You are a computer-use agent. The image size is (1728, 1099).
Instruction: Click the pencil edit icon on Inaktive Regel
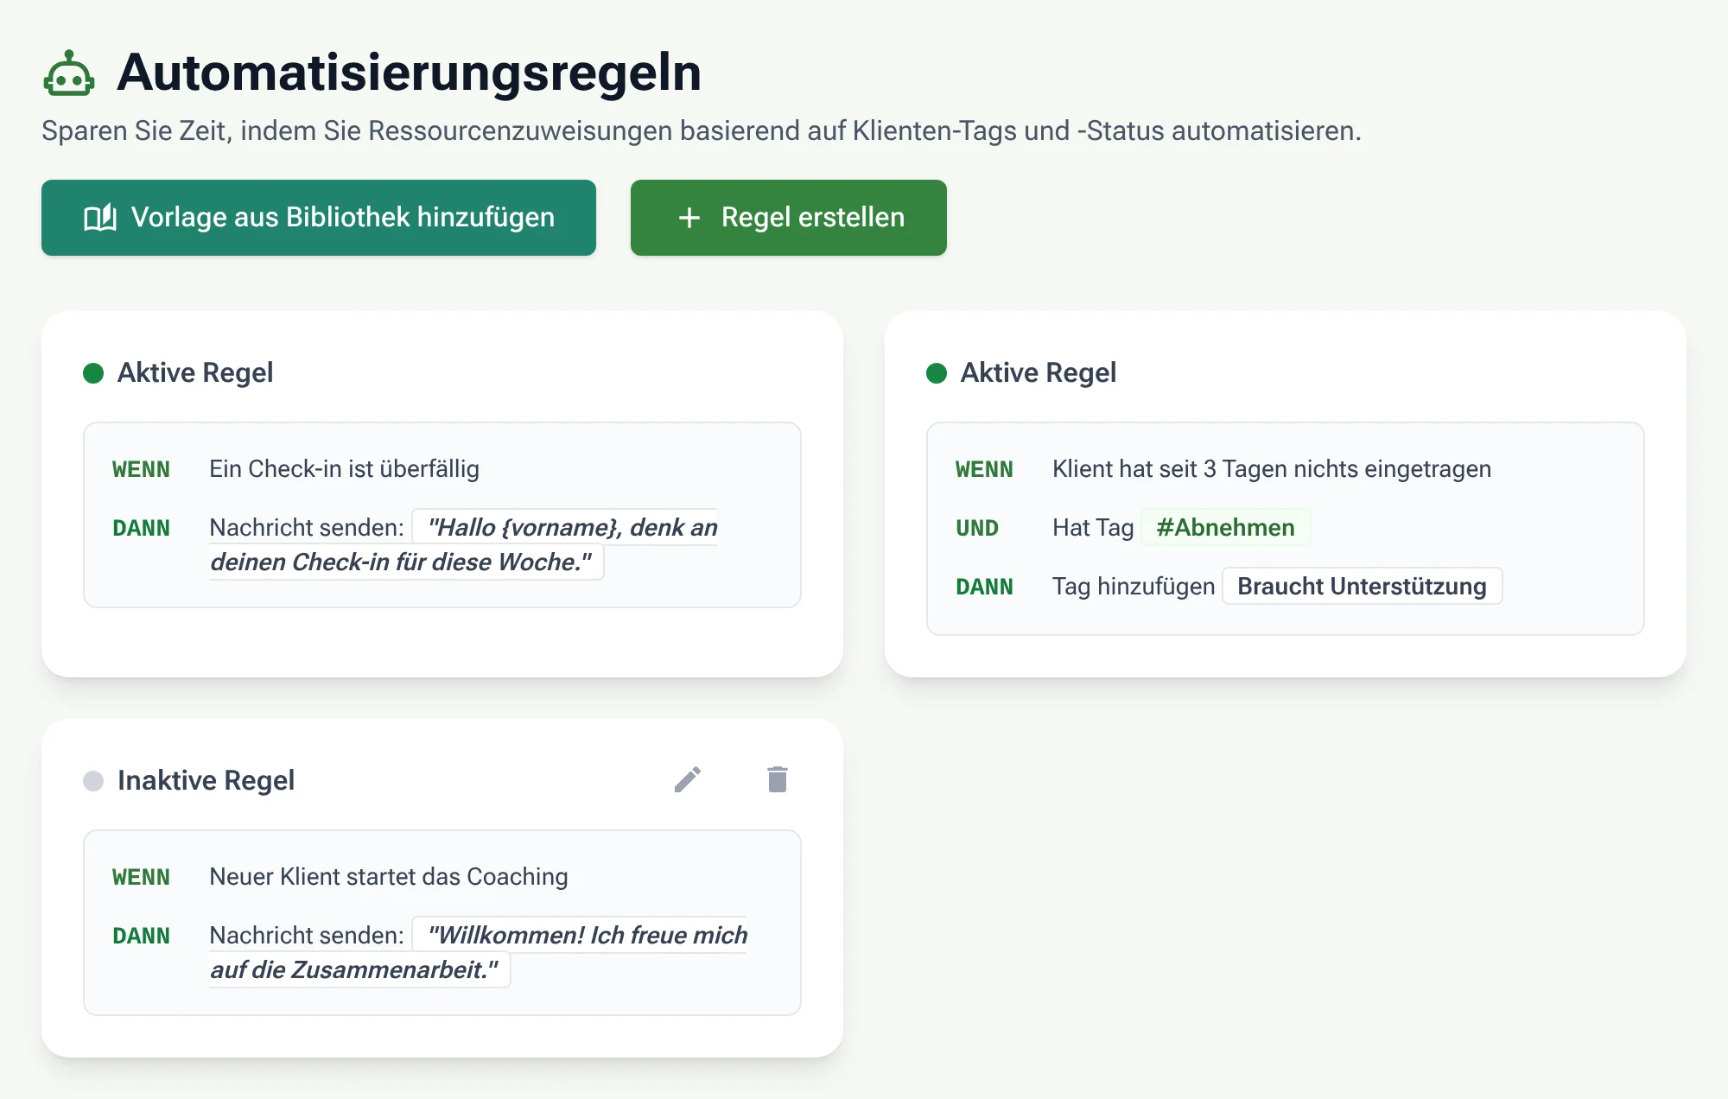(x=688, y=779)
